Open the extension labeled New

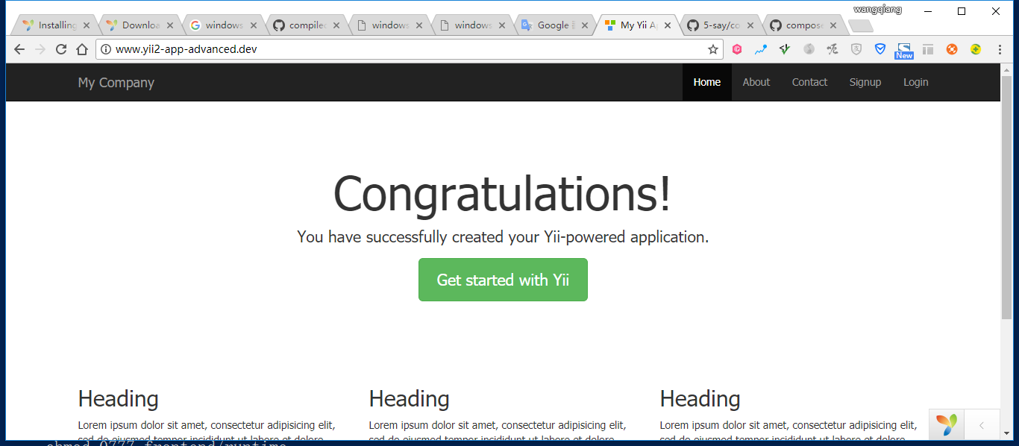pyautogui.click(x=904, y=51)
